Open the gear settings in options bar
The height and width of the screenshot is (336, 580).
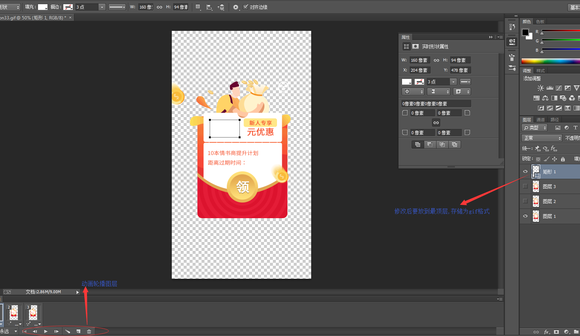click(x=235, y=7)
